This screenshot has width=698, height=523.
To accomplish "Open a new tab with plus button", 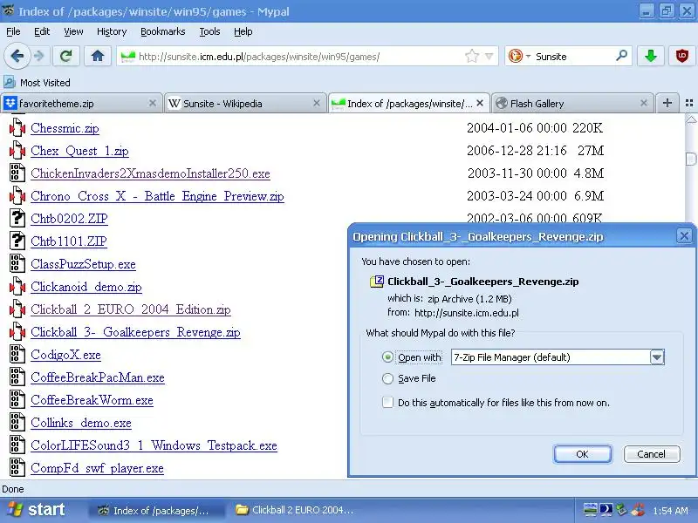I will pos(667,103).
